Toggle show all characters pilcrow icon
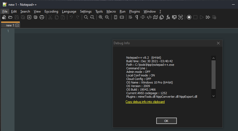 (137, 17)
